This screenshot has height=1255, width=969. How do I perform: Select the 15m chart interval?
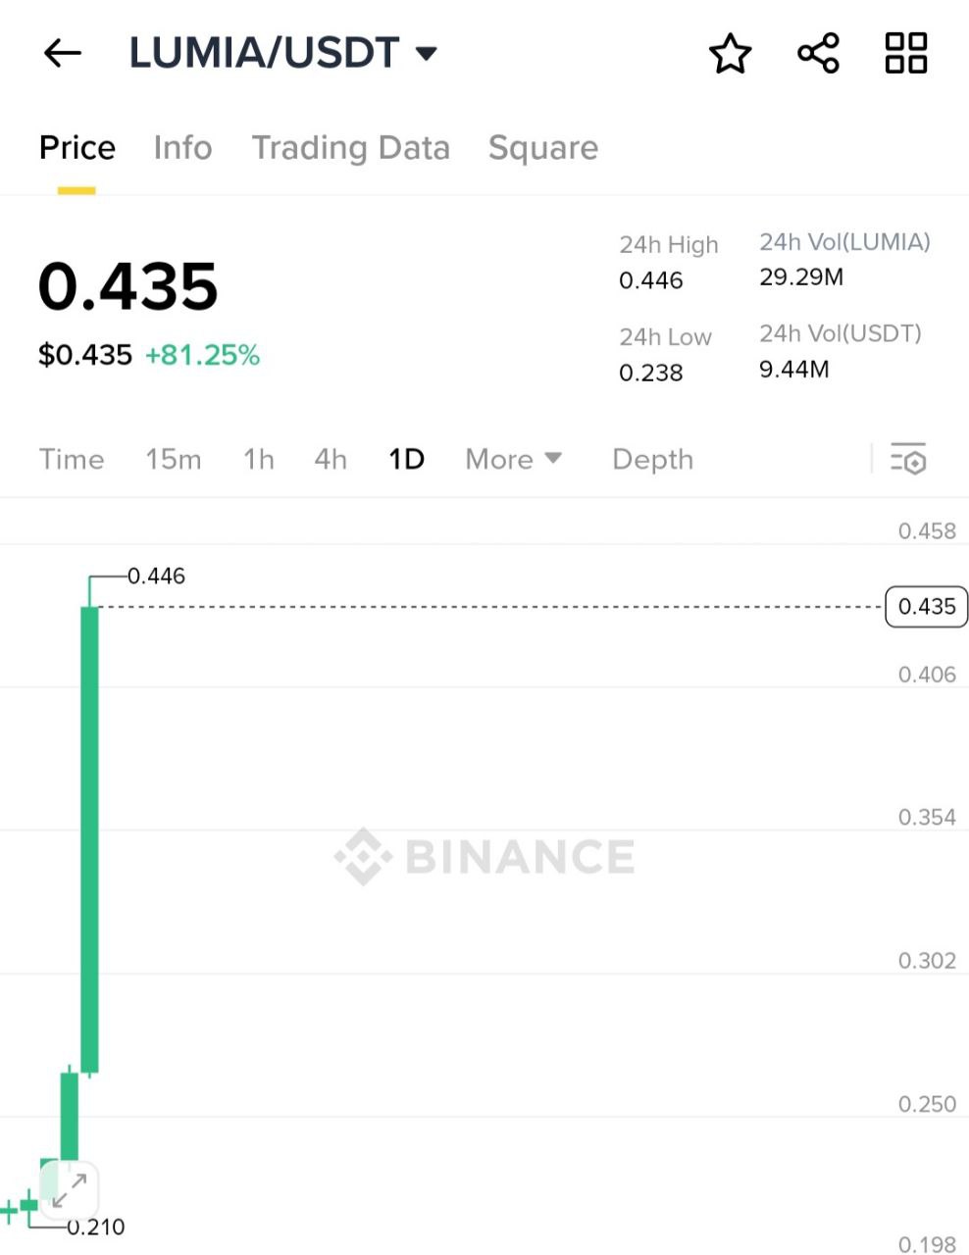(x=174, y=459)
